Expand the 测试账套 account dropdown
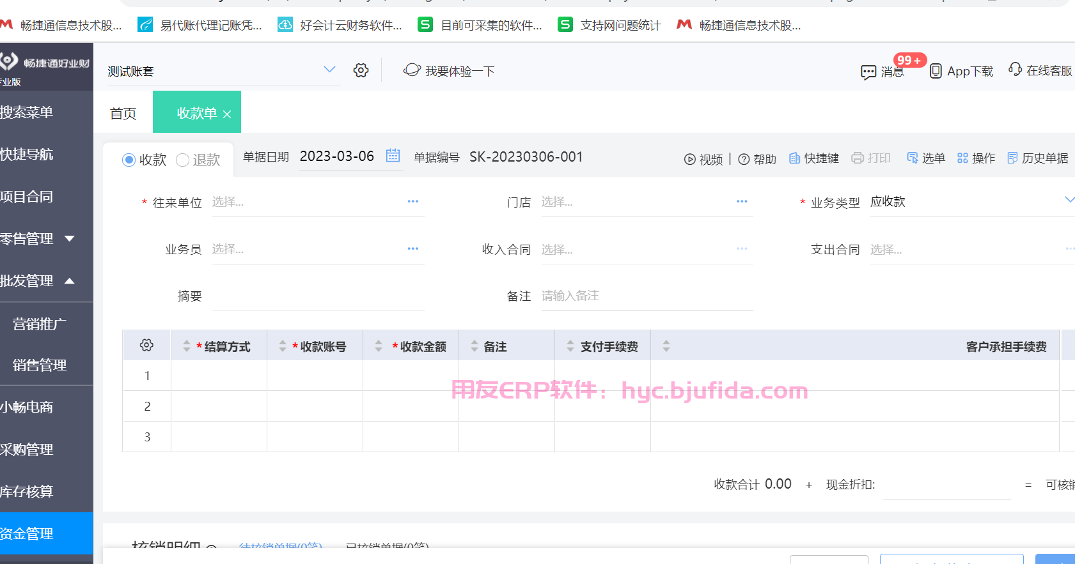 point(329,70)
